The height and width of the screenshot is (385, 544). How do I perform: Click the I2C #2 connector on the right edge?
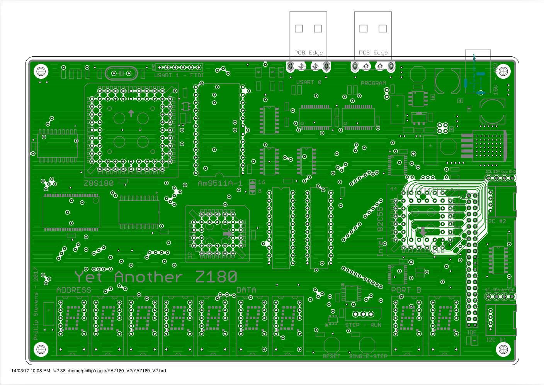pyautogui.click(x=504, y=202)
